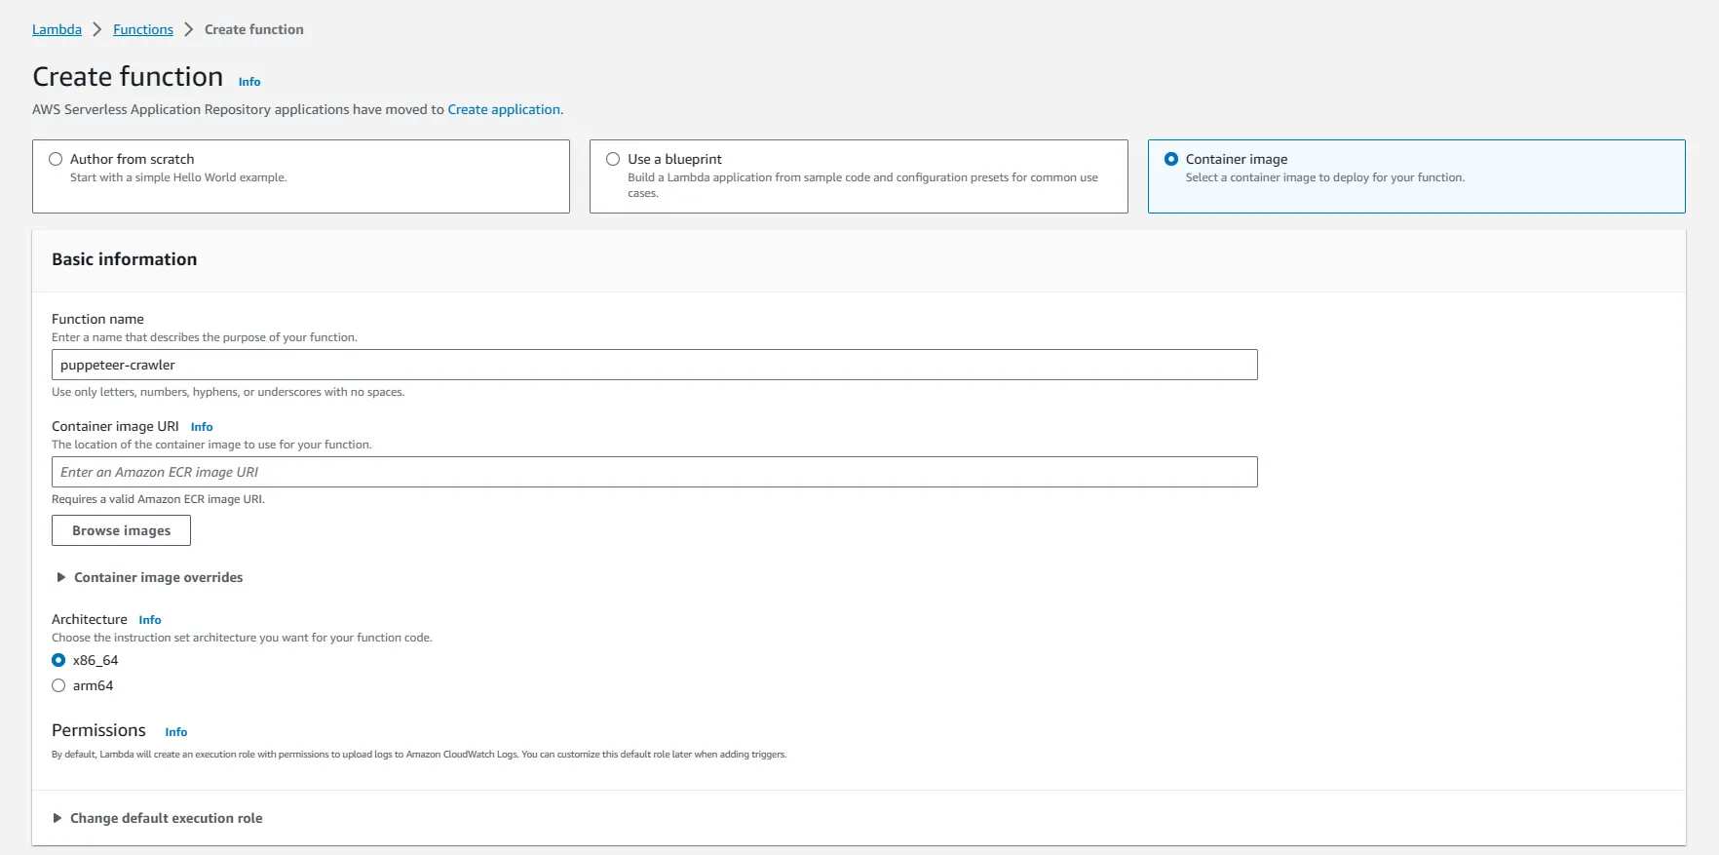Click the text 'Requires a valid Amazon ECR image URI.'
This screenshot has height=855, width=1719.
pos(158,499)
